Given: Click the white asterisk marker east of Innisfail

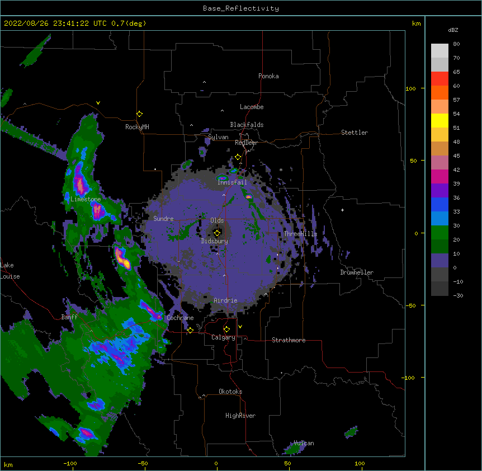Looking at the screenshot, I should 281,169.
